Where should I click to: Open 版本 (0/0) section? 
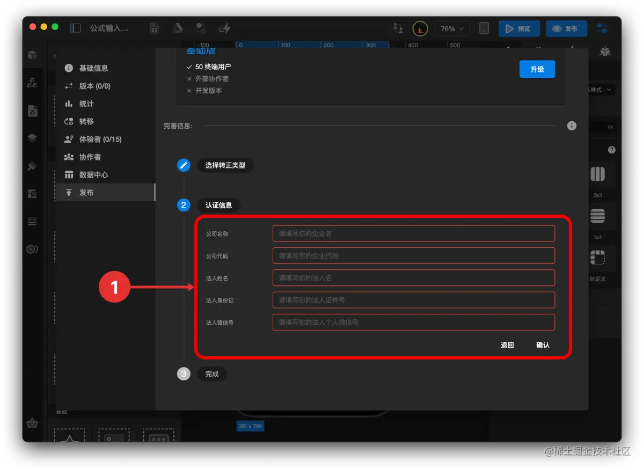point(105,86)
